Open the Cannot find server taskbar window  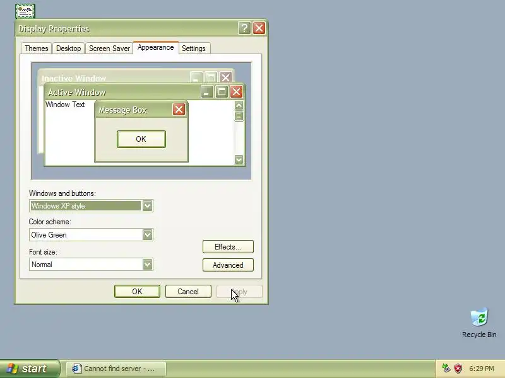116,369
